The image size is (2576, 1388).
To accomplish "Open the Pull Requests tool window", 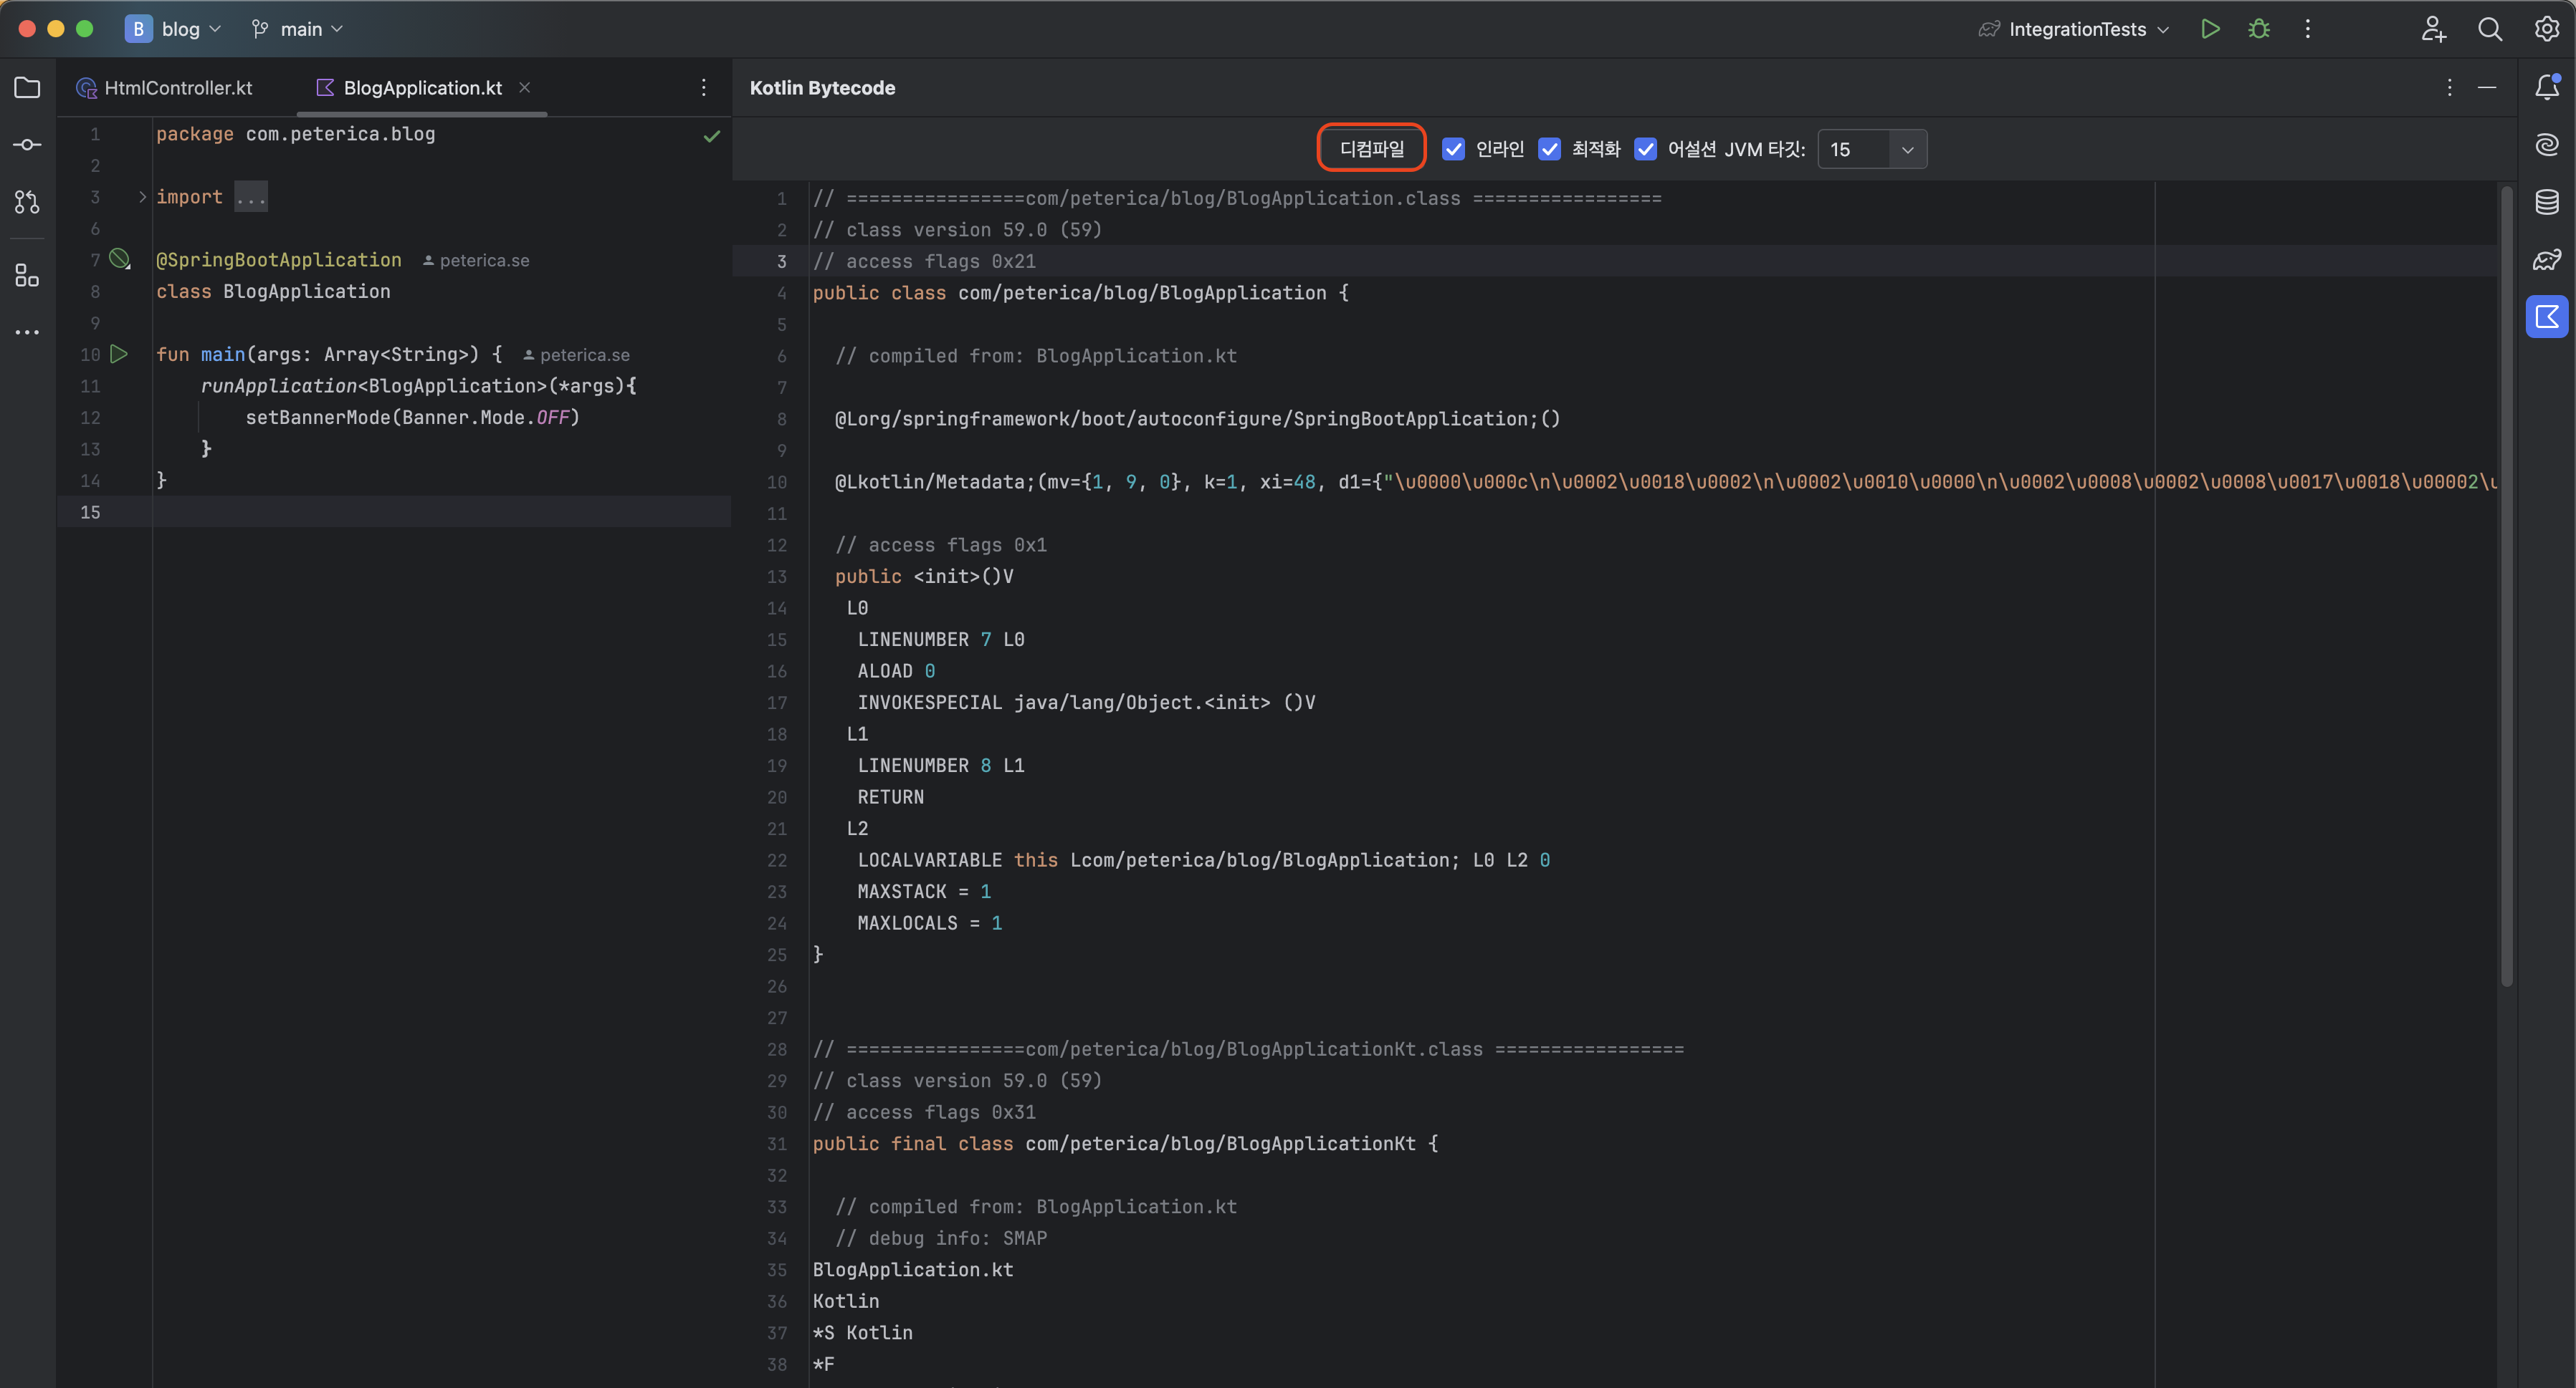I will 27,203.
